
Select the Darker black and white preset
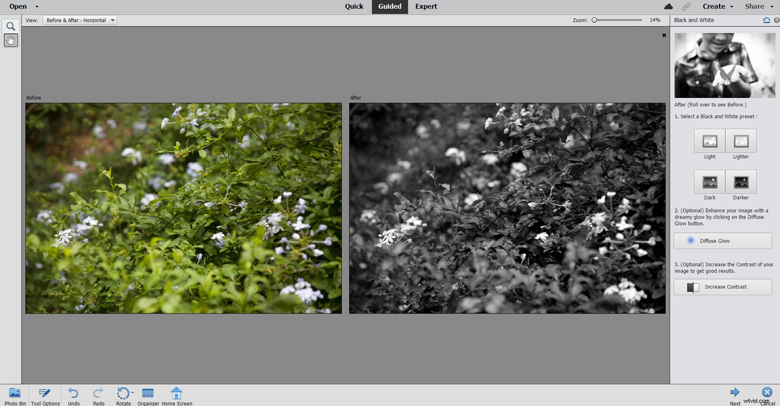[x=740, y=182]
